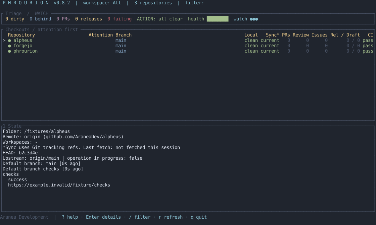
Task: Click the 'success' check result
Action: [x=17, y=179]
